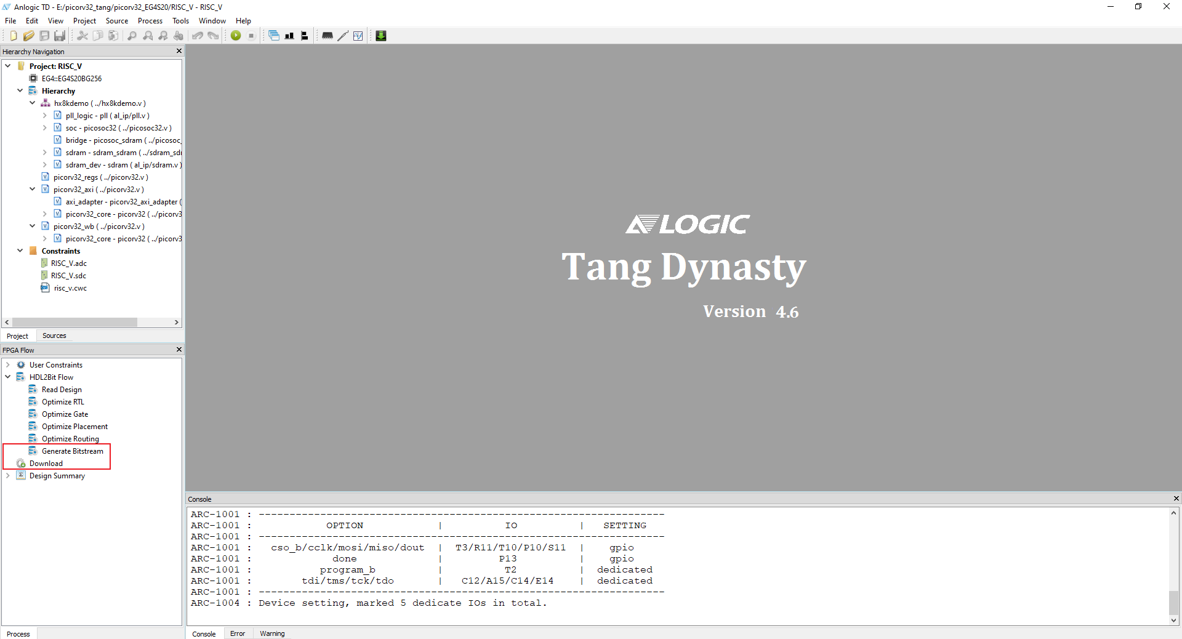Close the Hierarchy Navigation panel
Viewport: 1182px width, 639px height.
pos(179,51)
